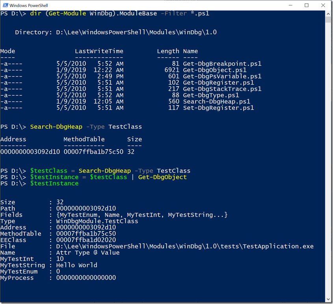Image resolution: width=333 pixels, height=304 pixels.
Task: Click the LastWriteTime column header
Action: pyautogui.click(x=99, y=51)
